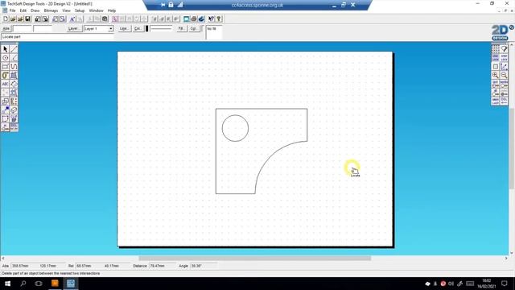Open the Window menu
The width and height of the screenshot is (515, 290).
96,10
